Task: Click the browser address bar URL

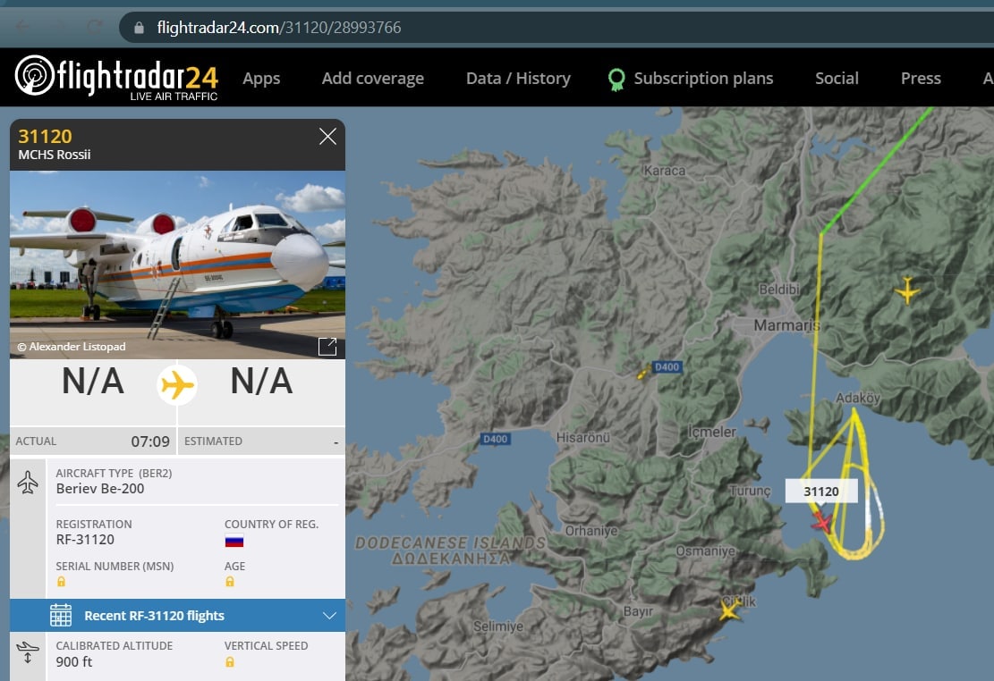Action: (x=279, y=28)
